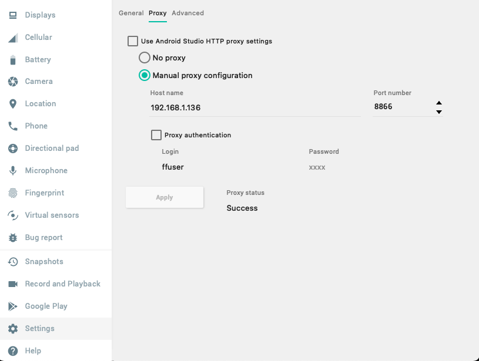
Task: Click the Displays monitor icon
Action: pyautogui.click(x=13, y=15)
